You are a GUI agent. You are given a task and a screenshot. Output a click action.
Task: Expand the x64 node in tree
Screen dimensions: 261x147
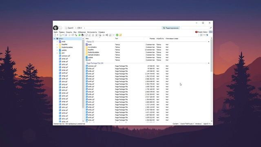57,53
